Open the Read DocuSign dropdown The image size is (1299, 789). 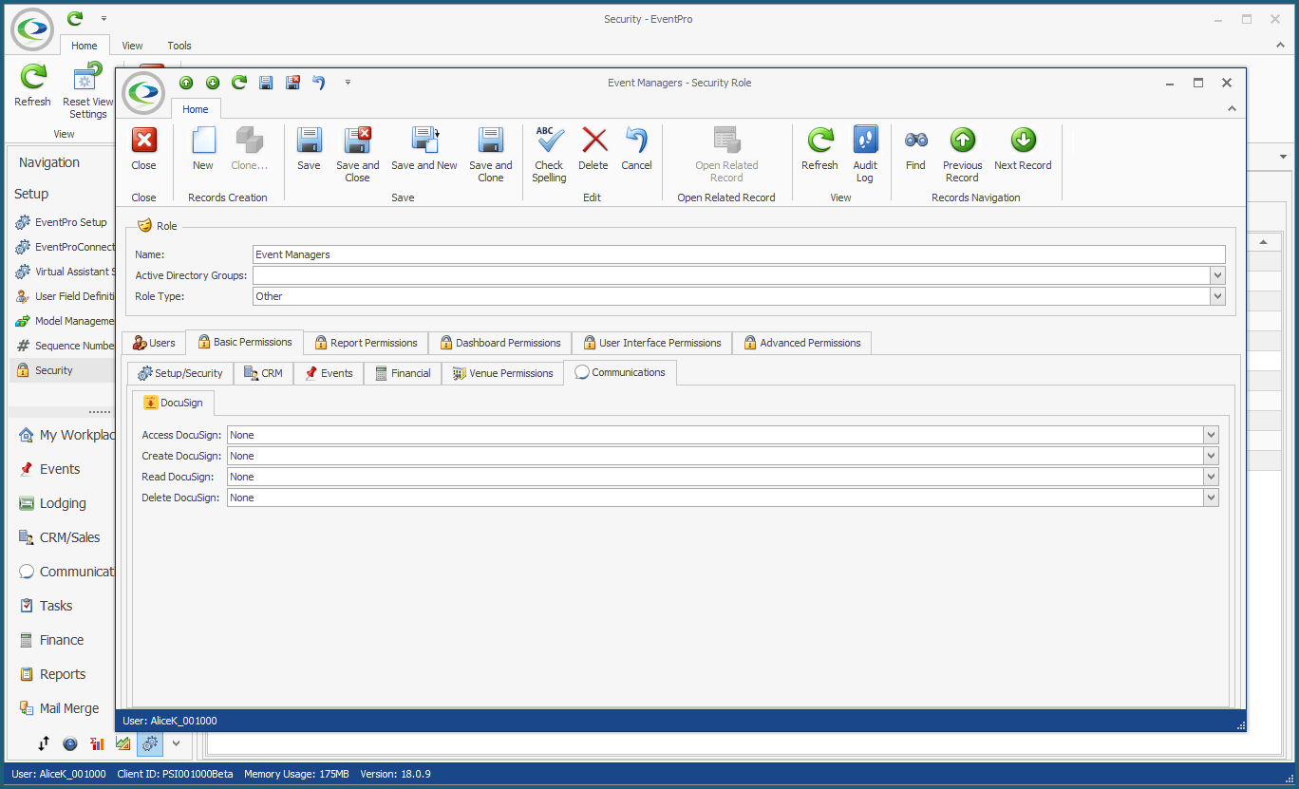[x=1211, y=477]
